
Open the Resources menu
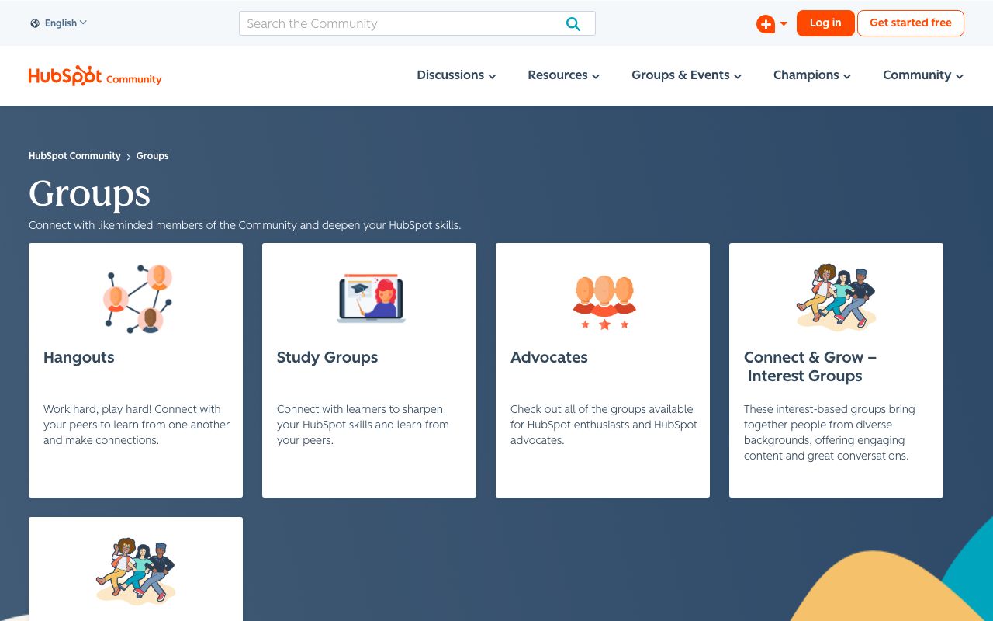(564, 75)
